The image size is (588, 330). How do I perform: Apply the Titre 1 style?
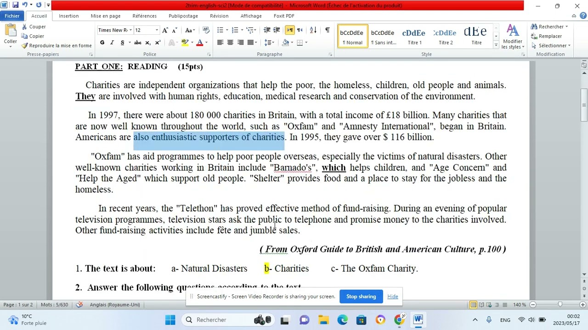coord(414,37)
